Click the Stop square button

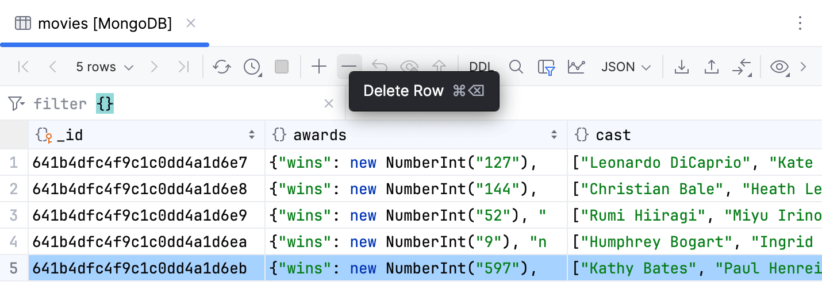tap(282, 67)
